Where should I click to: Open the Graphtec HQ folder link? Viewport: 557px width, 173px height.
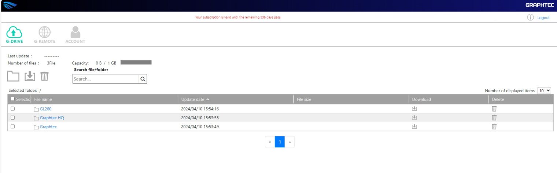pos(52,118)
